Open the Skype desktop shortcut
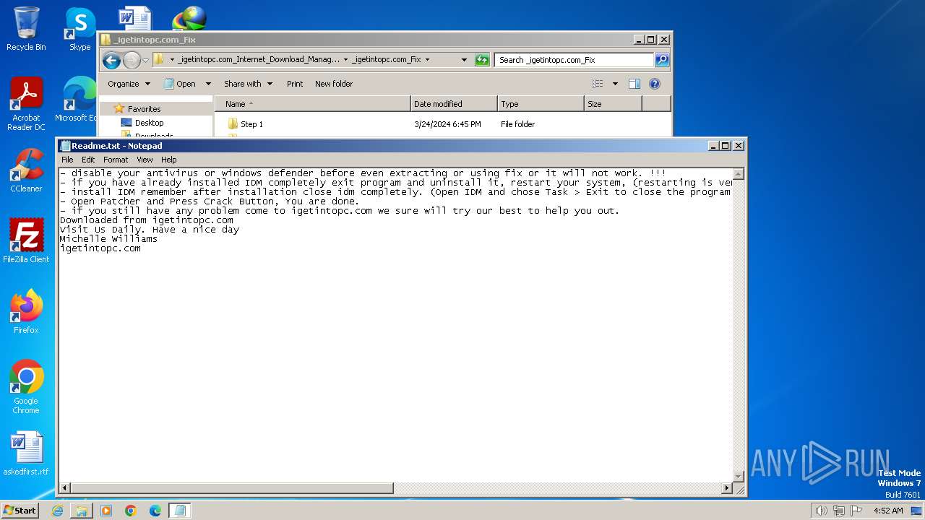 point(79,29)
